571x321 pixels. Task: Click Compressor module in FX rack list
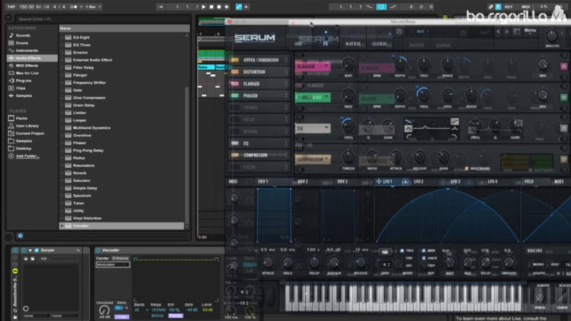click(x=258, y=155)
